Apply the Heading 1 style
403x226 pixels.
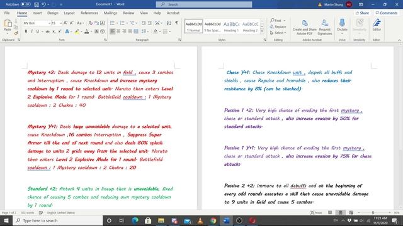(x=231, y=26)
